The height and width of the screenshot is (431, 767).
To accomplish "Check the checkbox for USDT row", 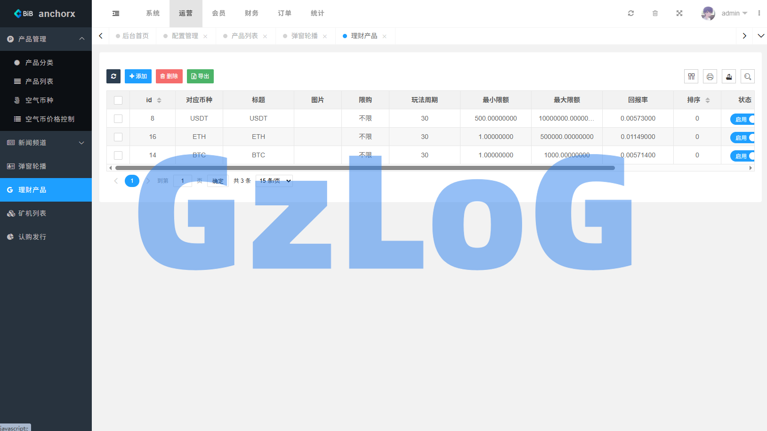I will 118,119.
